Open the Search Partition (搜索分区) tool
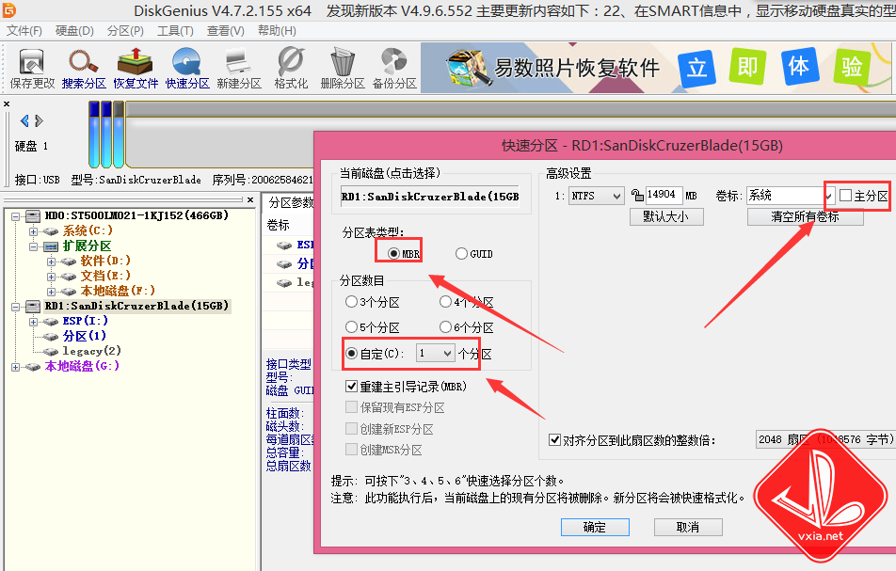The width and height of the screenshot is (896, 571). pyautogui.click(x=84, y=69)
